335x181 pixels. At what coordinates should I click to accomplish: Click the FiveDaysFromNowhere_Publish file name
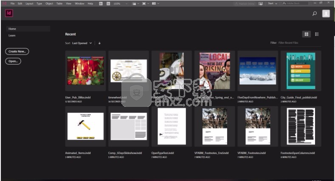pyautogui.click(x=257, y=97)
